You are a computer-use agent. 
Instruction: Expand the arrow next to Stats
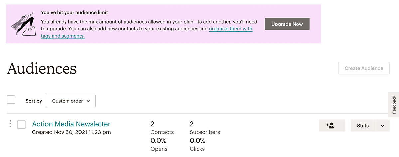(382, 126)
